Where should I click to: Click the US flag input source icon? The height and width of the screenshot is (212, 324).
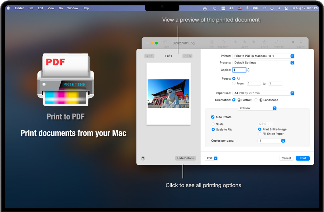pyautogui.click(x=240, y=8)
